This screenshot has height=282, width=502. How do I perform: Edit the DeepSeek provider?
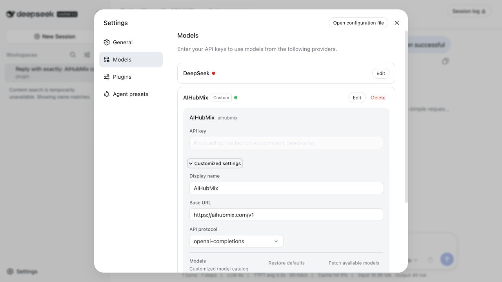(x=381, y=73)
